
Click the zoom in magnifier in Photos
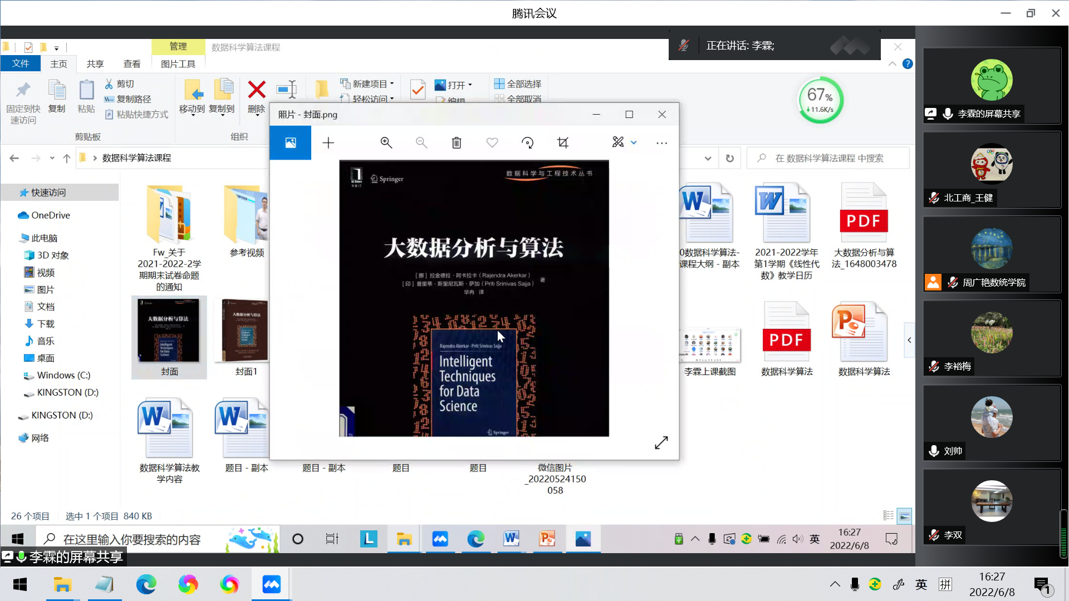point(386,143)
